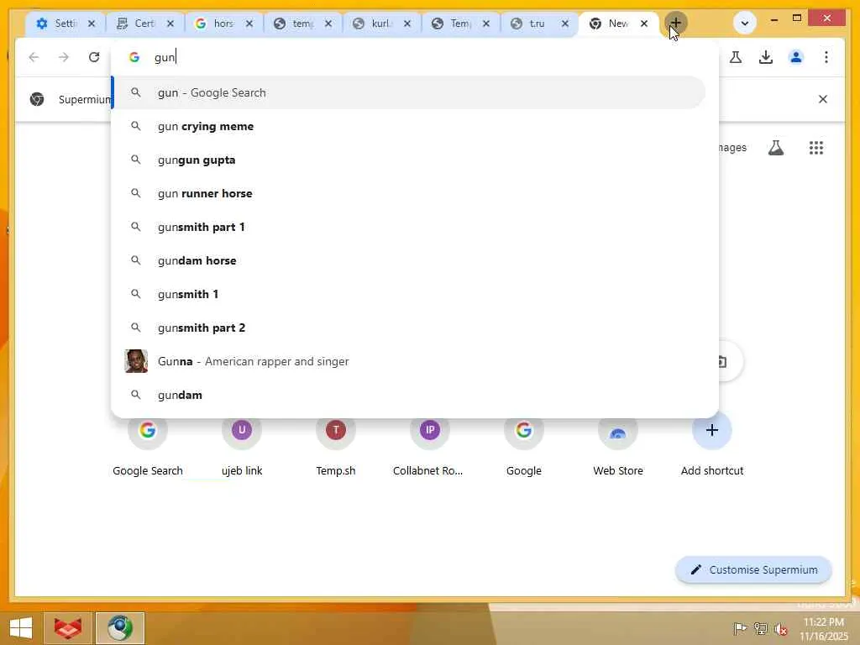
Task: Select the 'gunsmith 1' suggestion
Action: pos(409,294)
